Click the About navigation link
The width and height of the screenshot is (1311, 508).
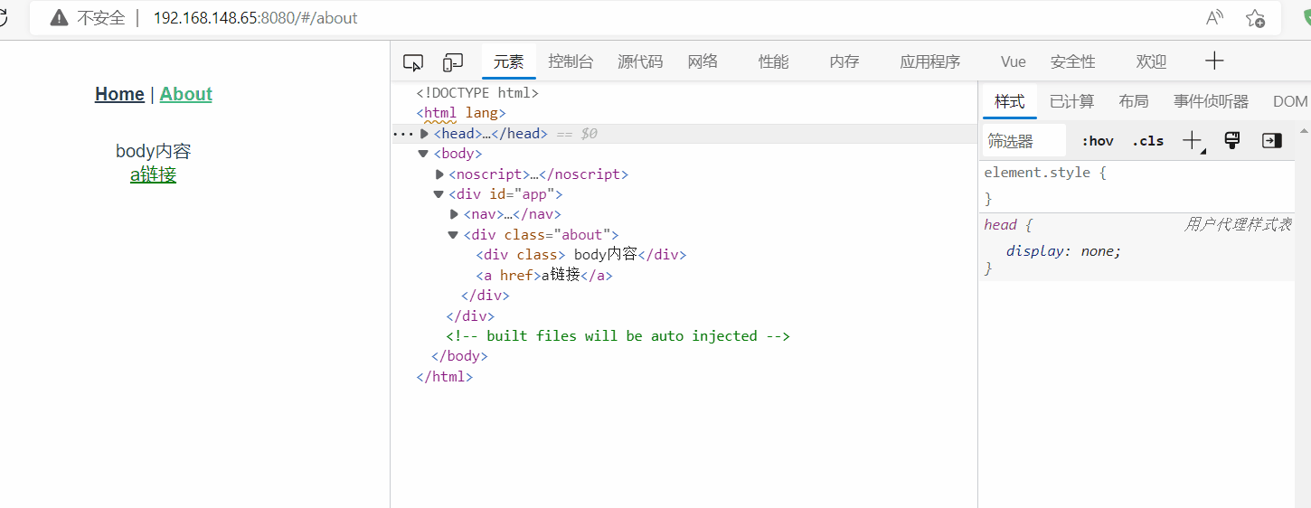click(186, 94)
